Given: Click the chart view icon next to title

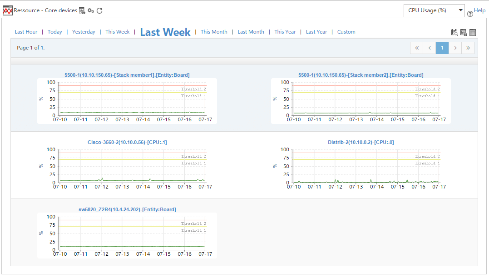Looking at the screenshot, I should click(82, 10).
